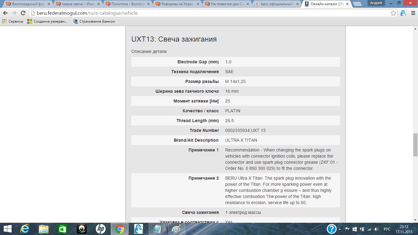Image resolution: width=418 pixels, height=235 pixels.
Task: Open the volume control speaker icon
Action: point(376,229)
